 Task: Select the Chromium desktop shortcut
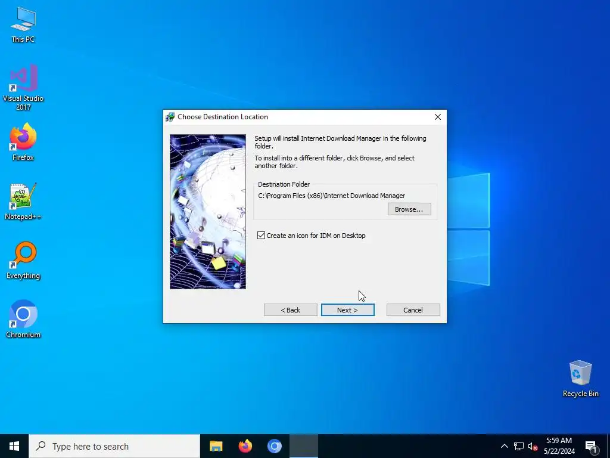pyautogui.click(x=23, y=319)
